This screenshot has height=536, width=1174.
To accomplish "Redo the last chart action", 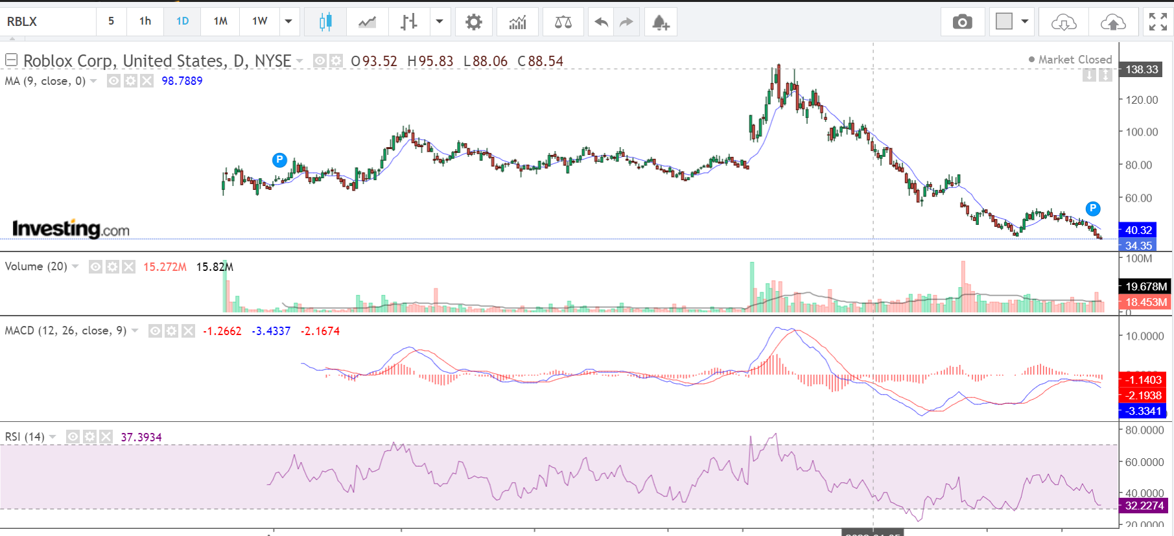I will click(x=626, y=22).
